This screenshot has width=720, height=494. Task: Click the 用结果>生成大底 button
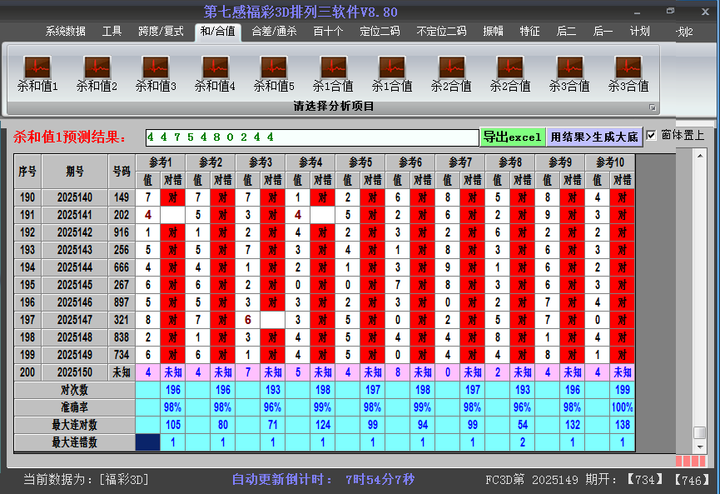coord(594,137)
